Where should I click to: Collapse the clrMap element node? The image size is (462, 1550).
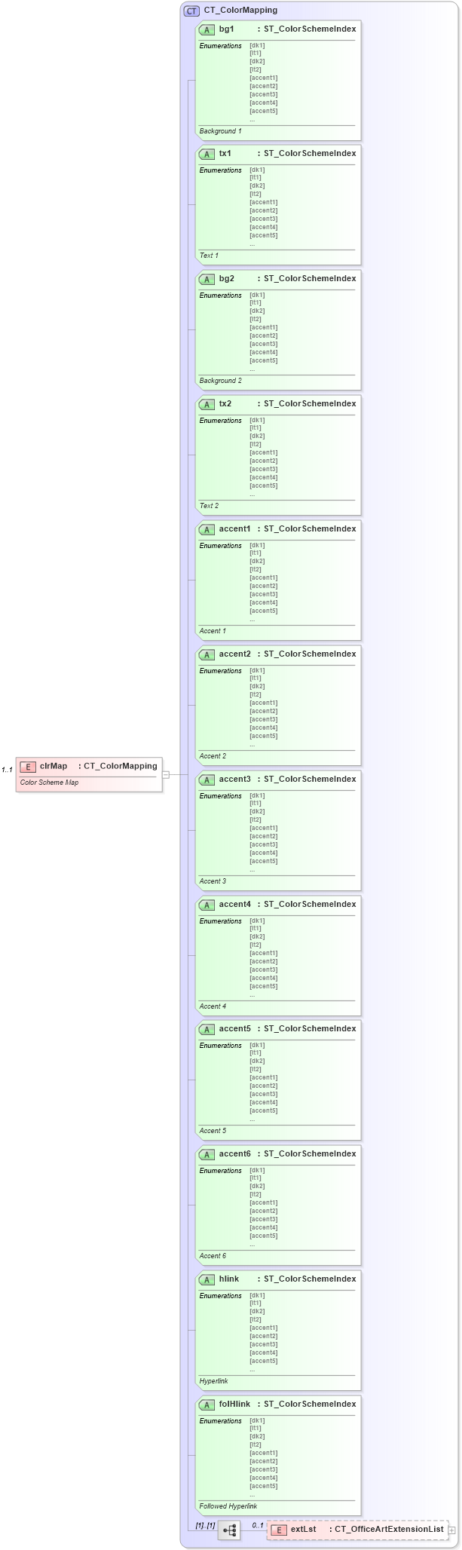click(166, 774)
